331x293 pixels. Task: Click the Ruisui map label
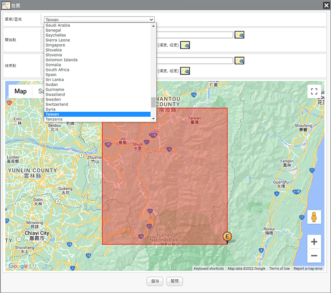tap(269, 231)
